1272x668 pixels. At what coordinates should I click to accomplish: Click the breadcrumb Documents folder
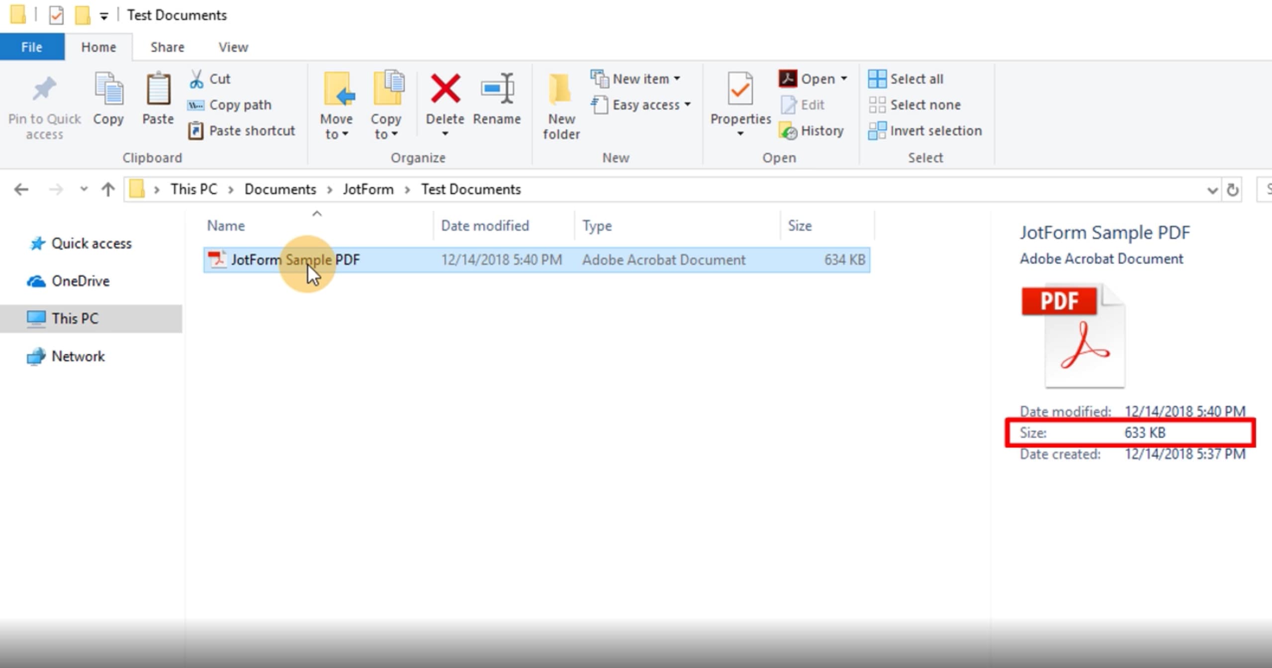(279, 189)
